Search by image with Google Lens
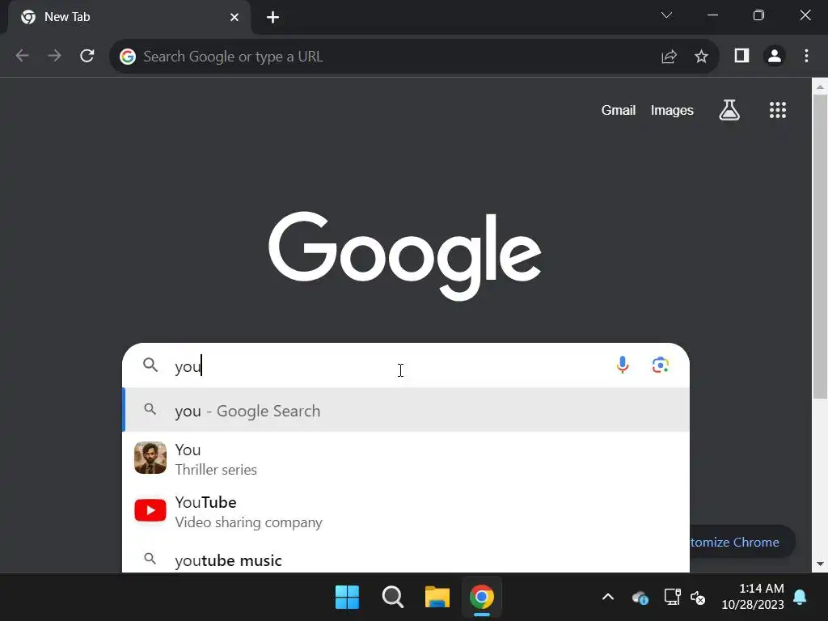The image size is (828, 621). click(660, 365)
